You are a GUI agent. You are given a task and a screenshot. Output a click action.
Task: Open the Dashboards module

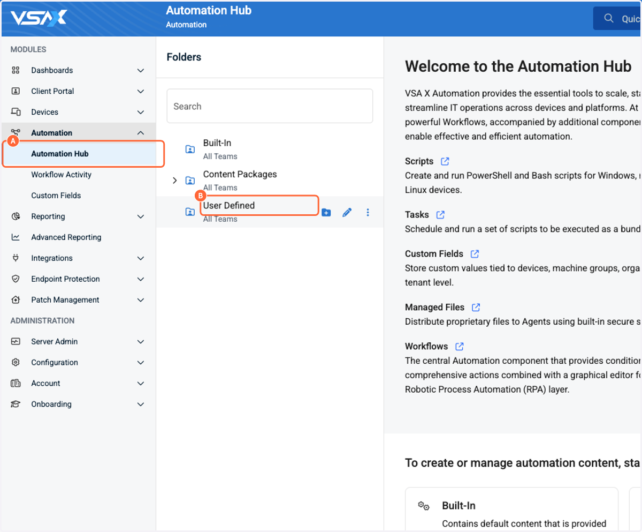pyautogui.click(x=79, y=70)
